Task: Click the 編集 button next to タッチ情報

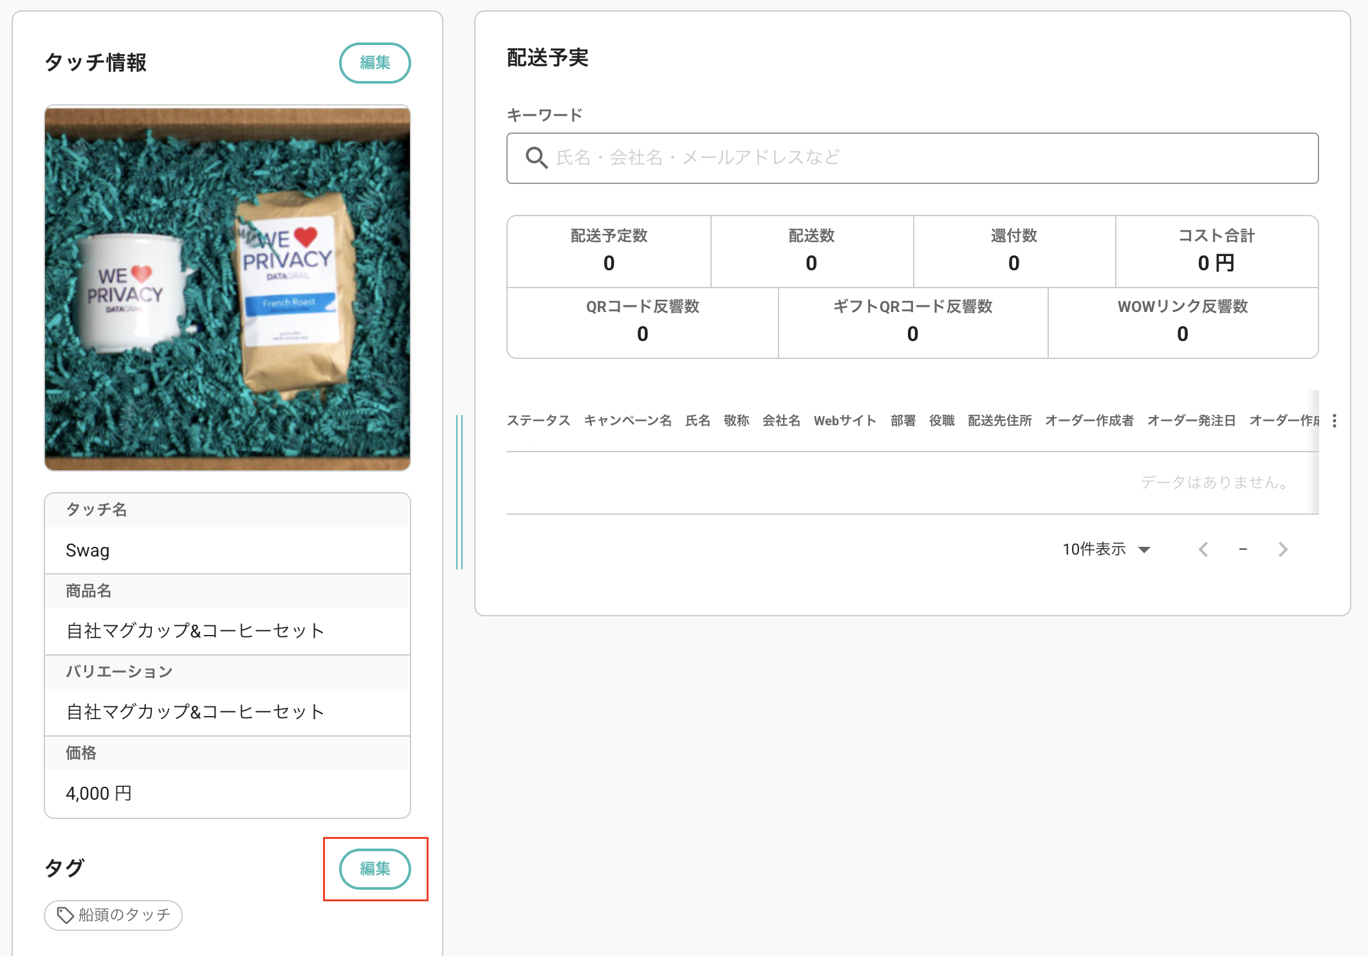Action: [x=374, y=63]
